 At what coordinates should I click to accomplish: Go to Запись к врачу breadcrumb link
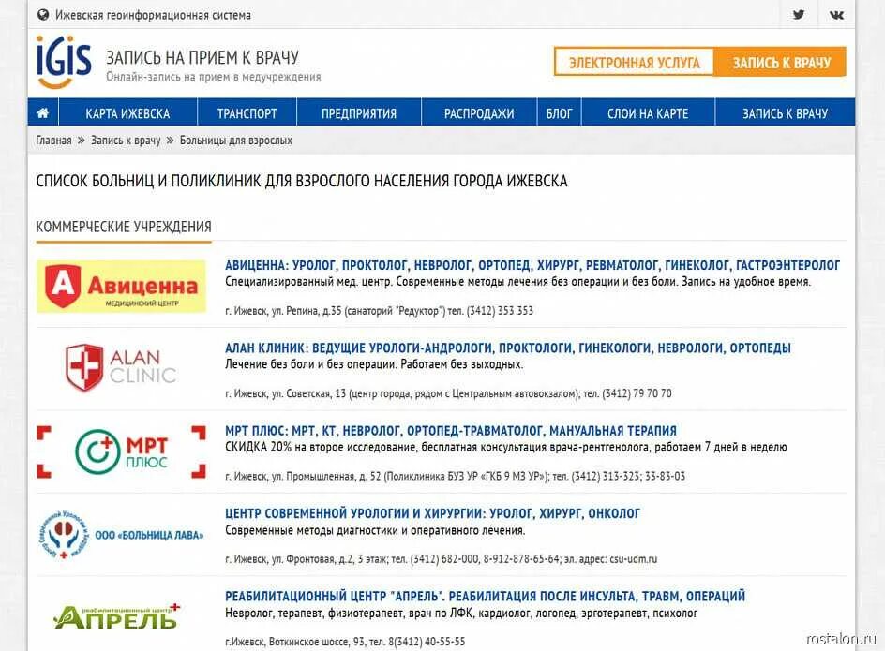click(126, 140)
